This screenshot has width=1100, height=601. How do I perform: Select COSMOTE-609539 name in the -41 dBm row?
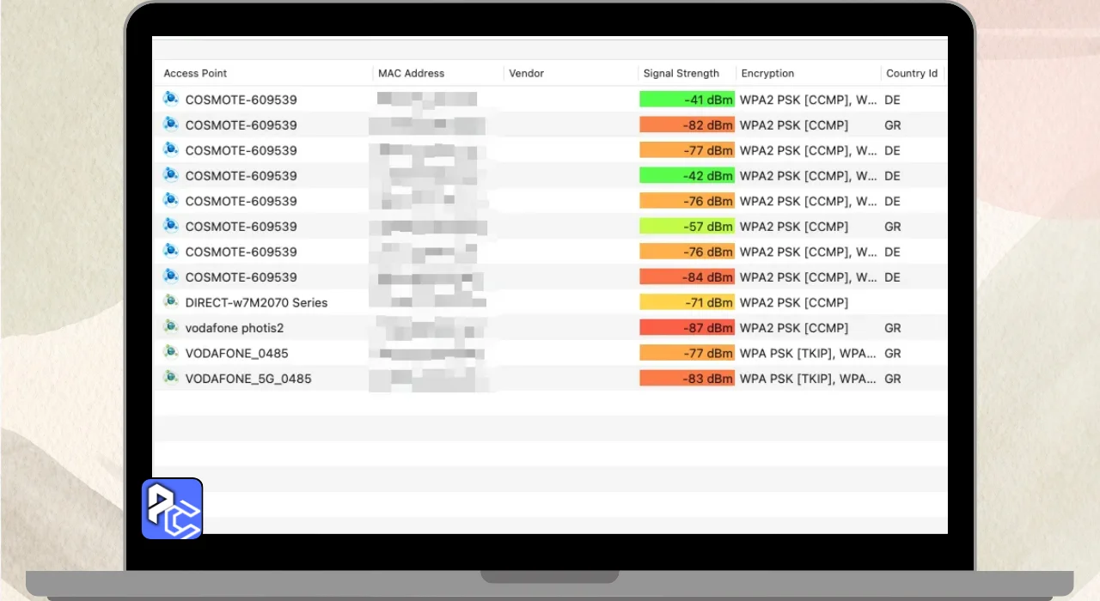pos(241,100)
